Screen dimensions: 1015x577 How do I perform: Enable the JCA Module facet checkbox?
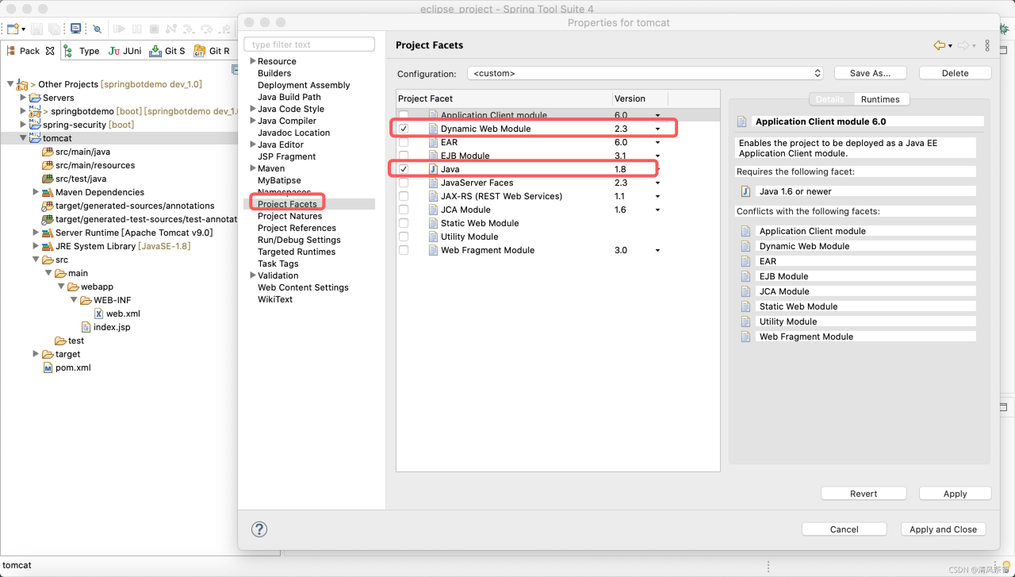pyautogui.click(x=404, y=210)
